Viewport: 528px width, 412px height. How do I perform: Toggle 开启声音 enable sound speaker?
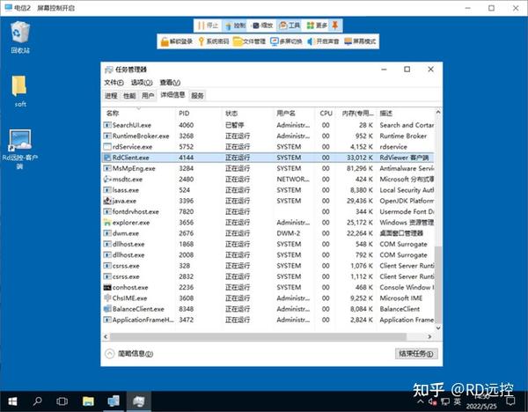point(310,41)
